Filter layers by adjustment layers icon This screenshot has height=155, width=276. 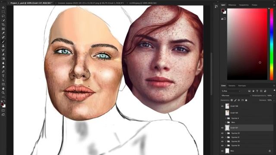coord(253,91)
